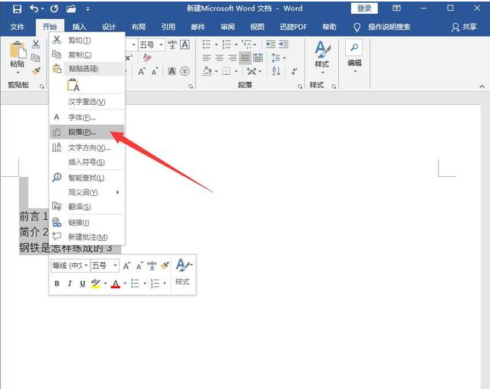Click Italic in the mini toolbar
Screen dimensions: 490x389
(70, 283)
